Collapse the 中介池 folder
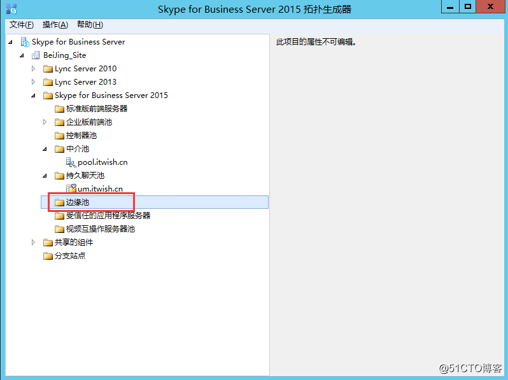Image resolution: width=508 pixels, height=380 pixels. [45, 149]
